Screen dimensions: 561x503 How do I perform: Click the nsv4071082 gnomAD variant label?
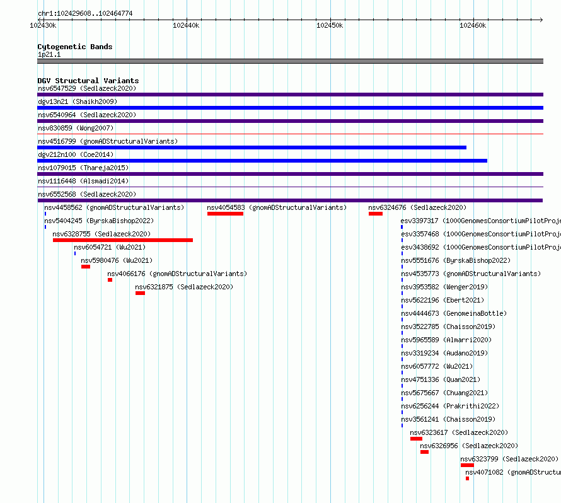point(513,472)
